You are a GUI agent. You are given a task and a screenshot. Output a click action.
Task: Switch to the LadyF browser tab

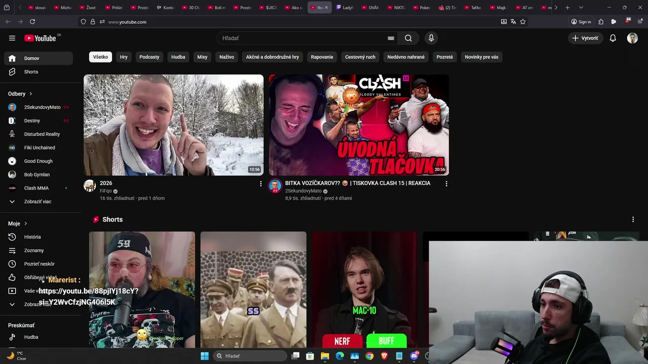(345, 8)
